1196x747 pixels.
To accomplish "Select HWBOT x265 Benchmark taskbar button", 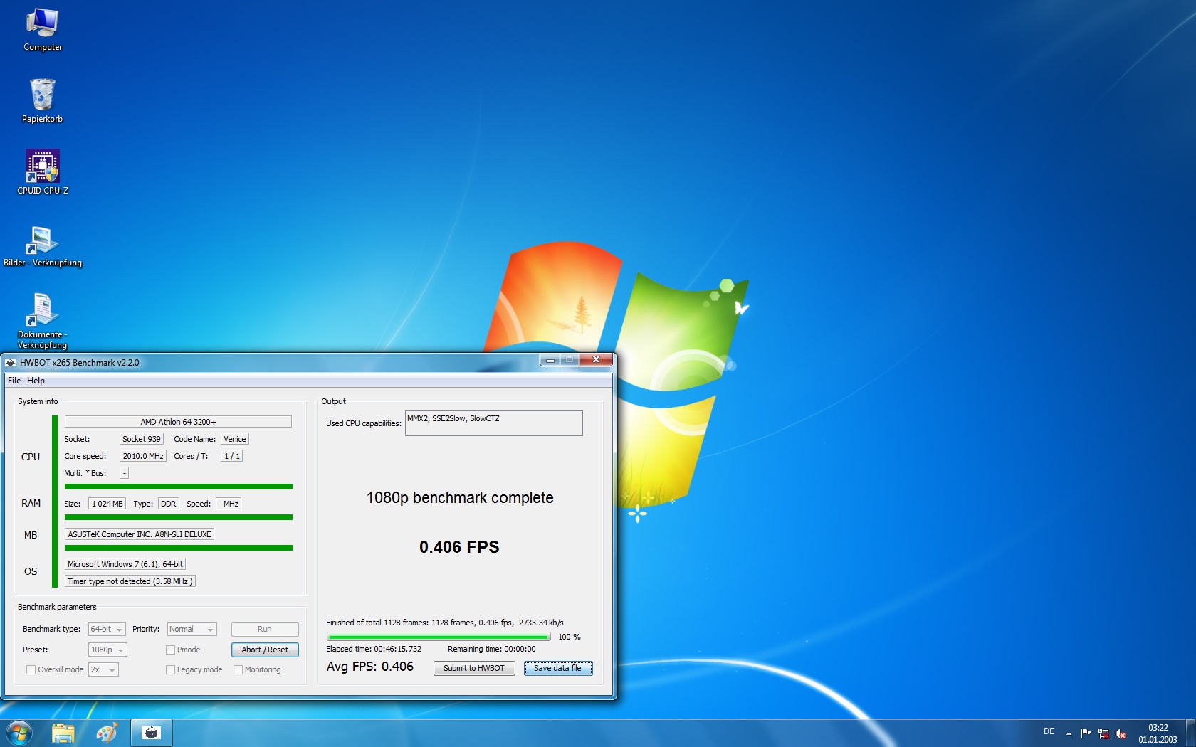I will [x=151, y=733].
